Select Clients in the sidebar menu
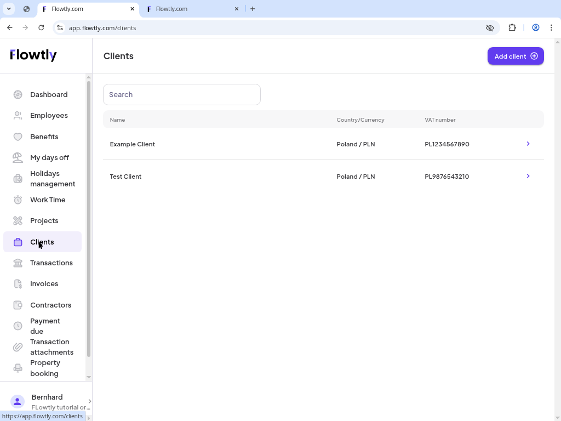The height and width of the screenshot is (421, 561). click(x=42, y=242)
